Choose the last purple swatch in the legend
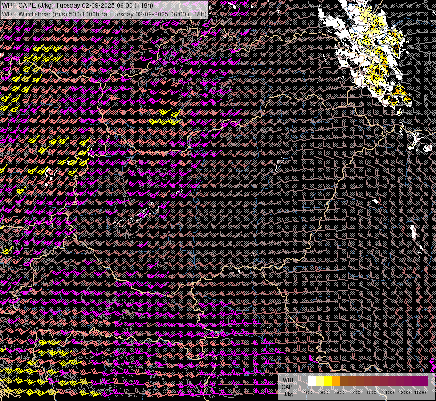Viewport: 436px width, 401px height. click(424, 381)
